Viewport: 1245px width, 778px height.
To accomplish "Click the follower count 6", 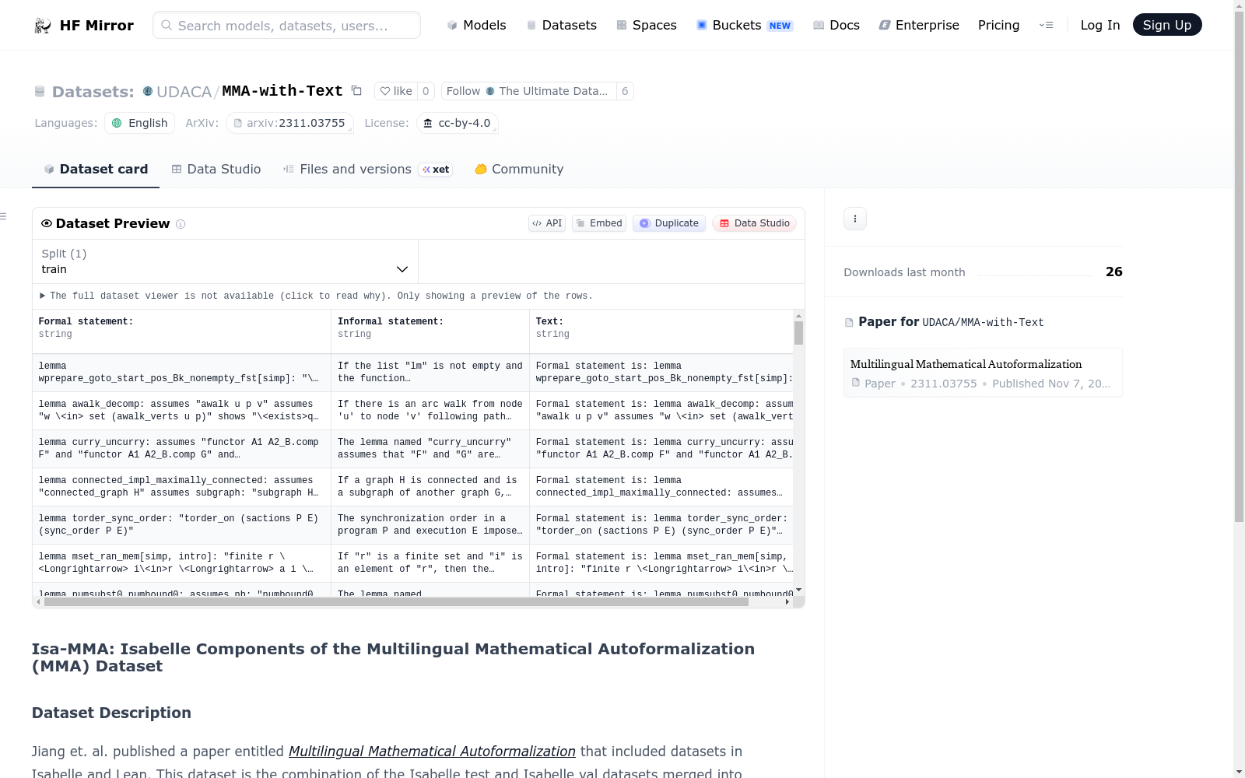I will (625, 91).
